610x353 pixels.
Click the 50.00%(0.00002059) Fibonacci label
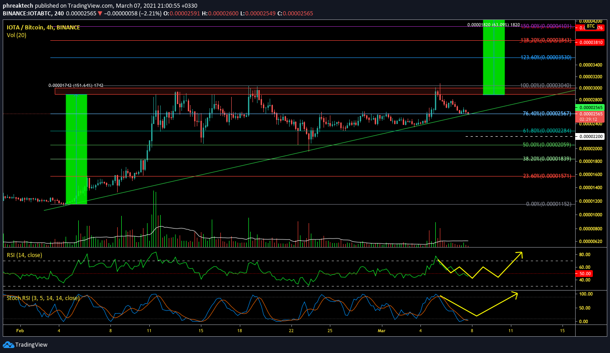[547, 145]
